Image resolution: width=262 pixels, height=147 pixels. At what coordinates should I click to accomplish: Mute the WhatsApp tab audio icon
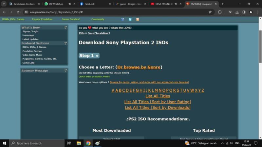pyautogui.click(x=70, y=4)
